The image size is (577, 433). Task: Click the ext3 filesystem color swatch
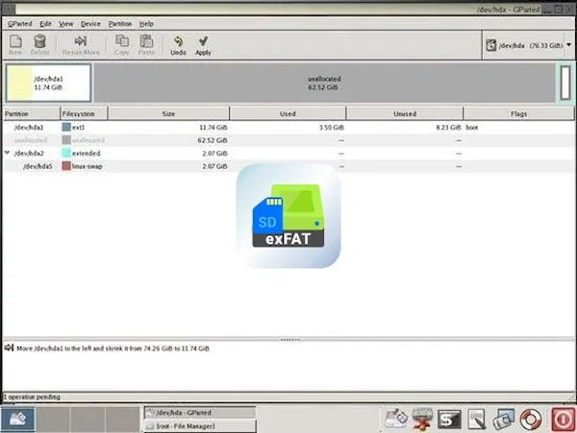66,127
